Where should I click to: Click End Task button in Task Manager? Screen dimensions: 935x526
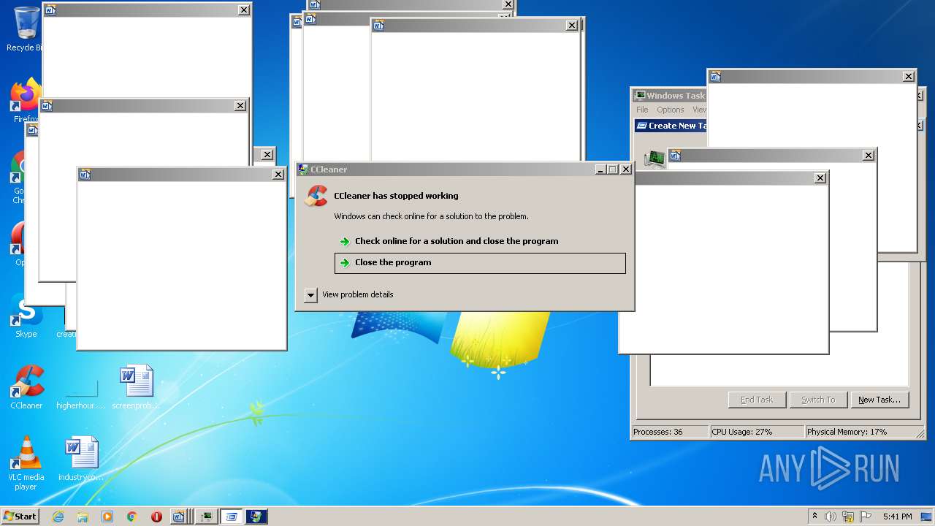point(757,400)
